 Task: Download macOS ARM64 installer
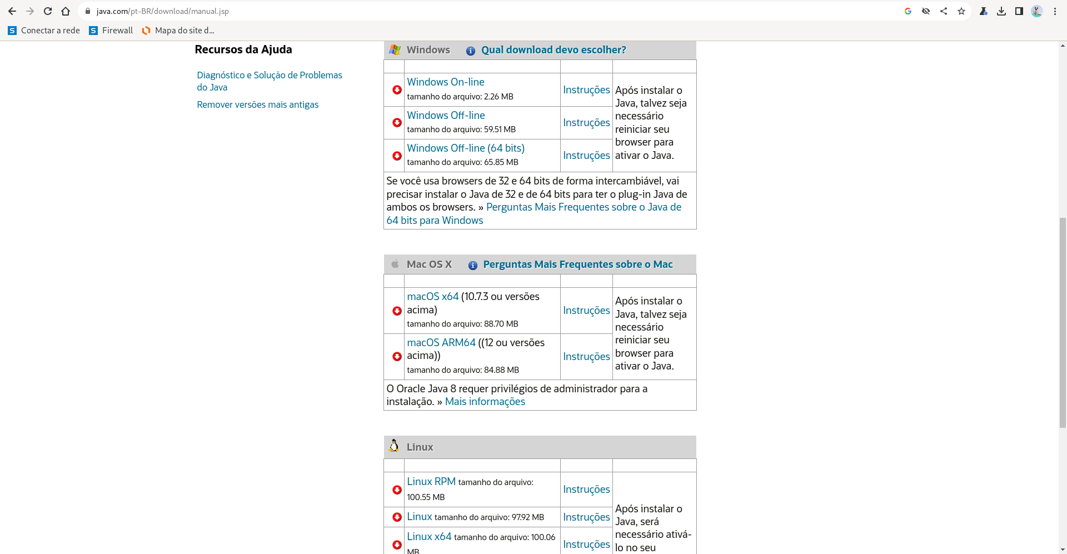(441, 343)
